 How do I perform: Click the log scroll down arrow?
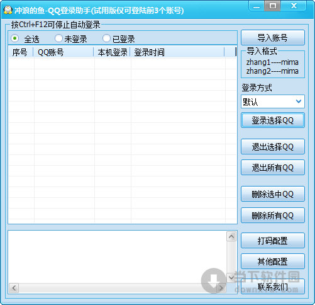[x=231, y=277]
